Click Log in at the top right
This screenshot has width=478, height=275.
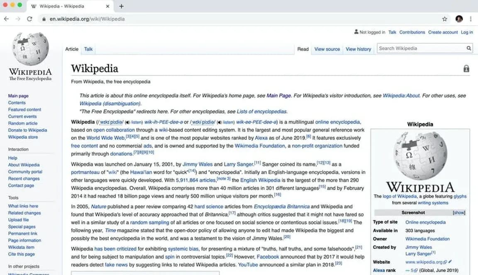pyautogui.click(x=467, y=32)
